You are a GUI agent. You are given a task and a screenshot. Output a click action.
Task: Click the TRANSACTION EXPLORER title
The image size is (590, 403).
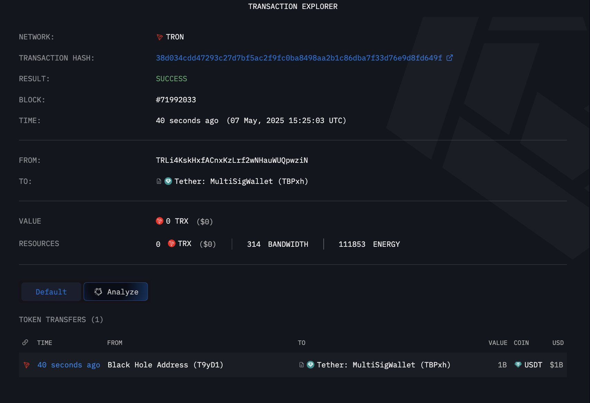coord(293,7)
